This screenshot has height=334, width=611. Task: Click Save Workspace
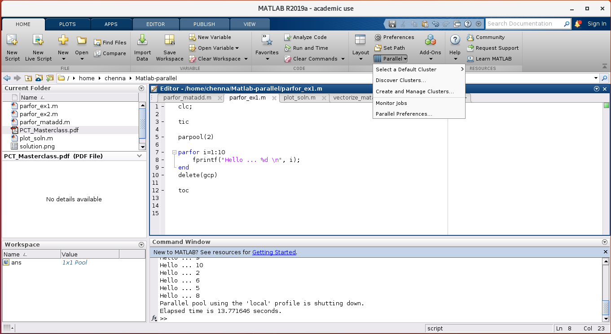[170, 48]
